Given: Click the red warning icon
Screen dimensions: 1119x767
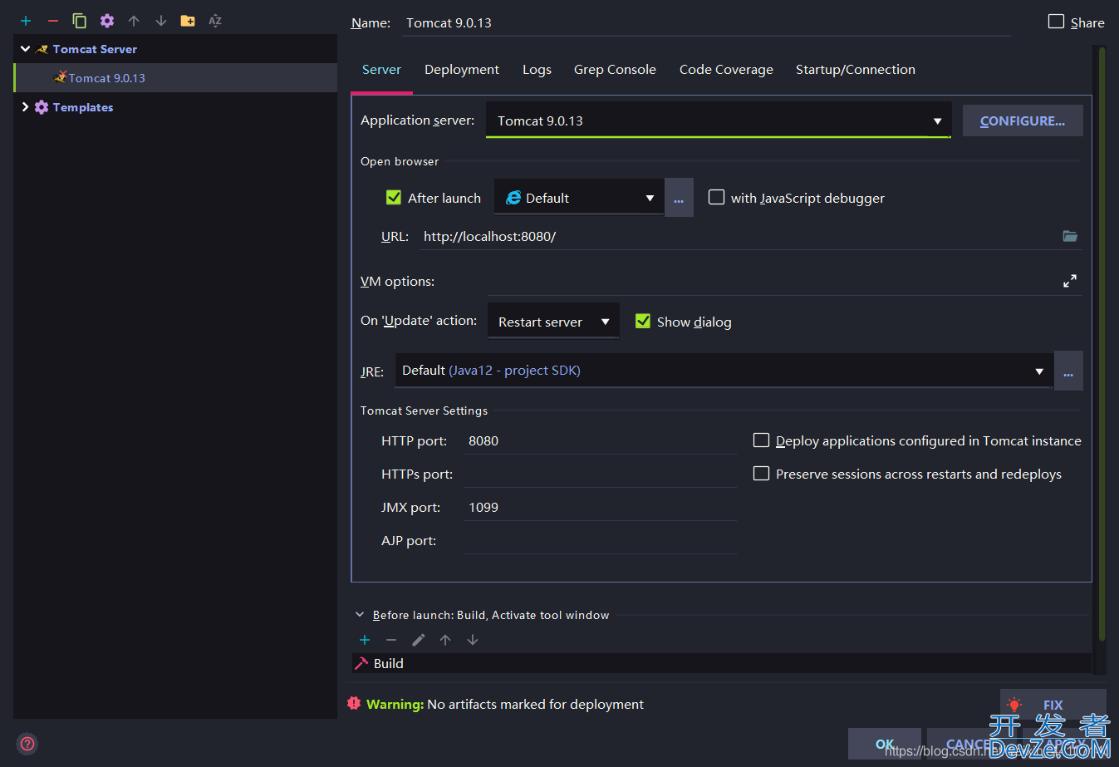Looking at the screenshot, I should click(354, 704).
